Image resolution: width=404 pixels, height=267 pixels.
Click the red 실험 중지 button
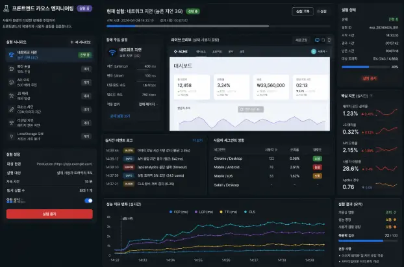(x=49, y=214)
